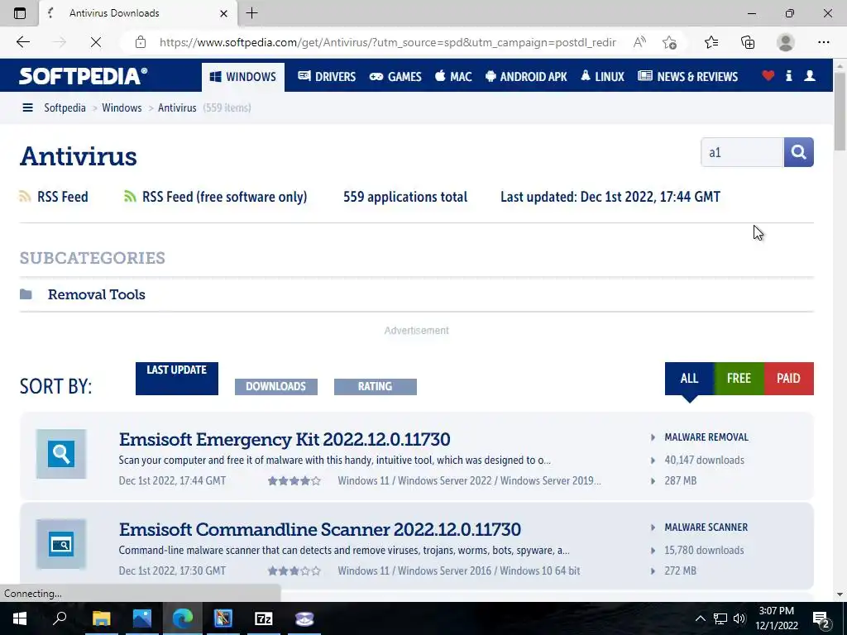Click the green RSS Feed icon

(x=130, y=197)
